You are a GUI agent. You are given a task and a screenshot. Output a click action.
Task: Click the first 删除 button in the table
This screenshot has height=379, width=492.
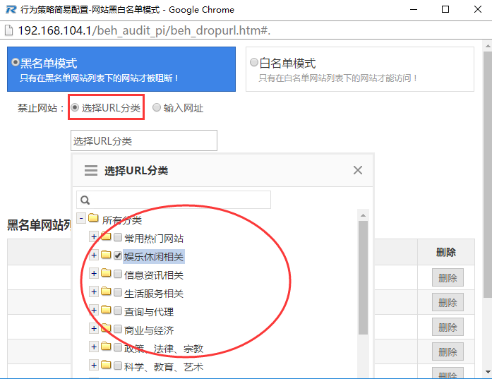(448, 277)
